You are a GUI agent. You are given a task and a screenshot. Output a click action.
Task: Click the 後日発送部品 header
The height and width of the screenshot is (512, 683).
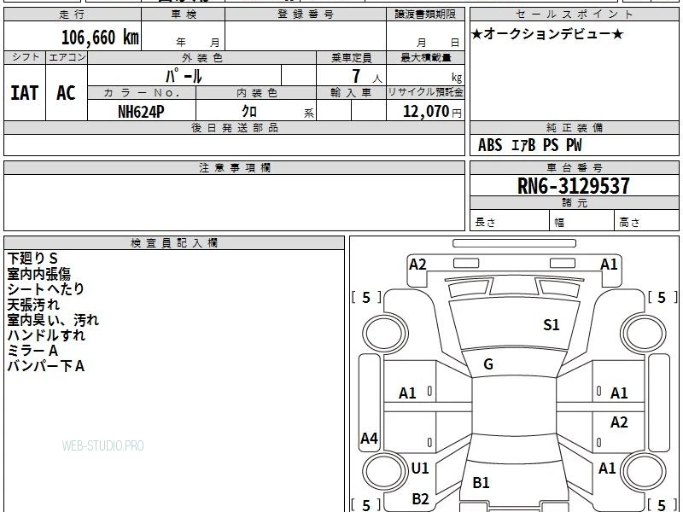pos(234,128)
